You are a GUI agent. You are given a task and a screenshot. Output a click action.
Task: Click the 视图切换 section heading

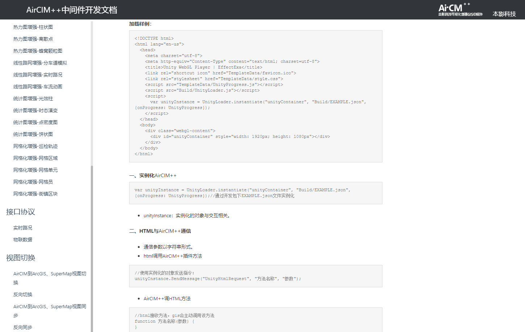[21, 258]
